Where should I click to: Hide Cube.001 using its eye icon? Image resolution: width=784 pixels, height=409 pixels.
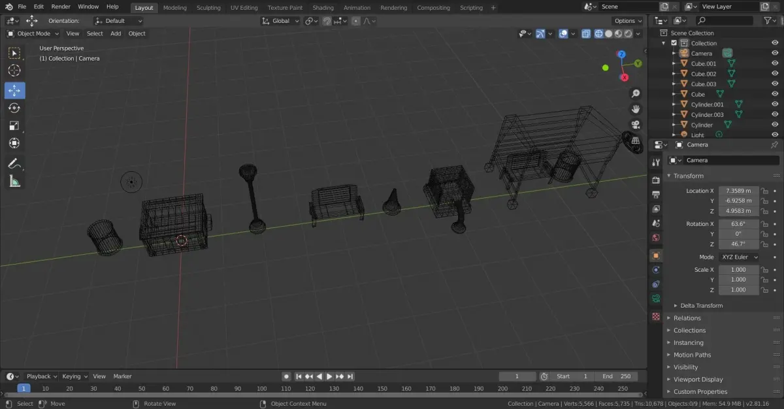coord(775,63)
